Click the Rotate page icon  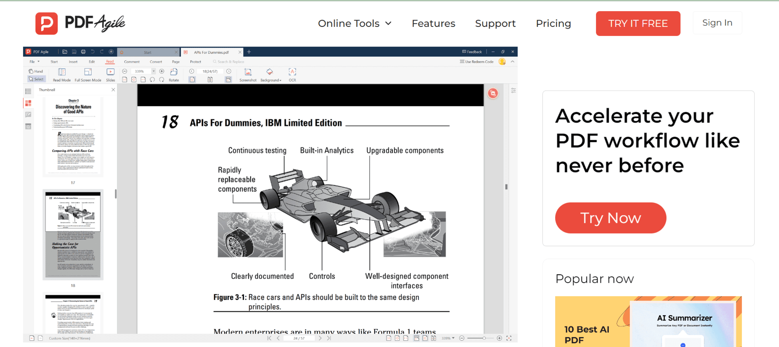[x=174, y=75]
